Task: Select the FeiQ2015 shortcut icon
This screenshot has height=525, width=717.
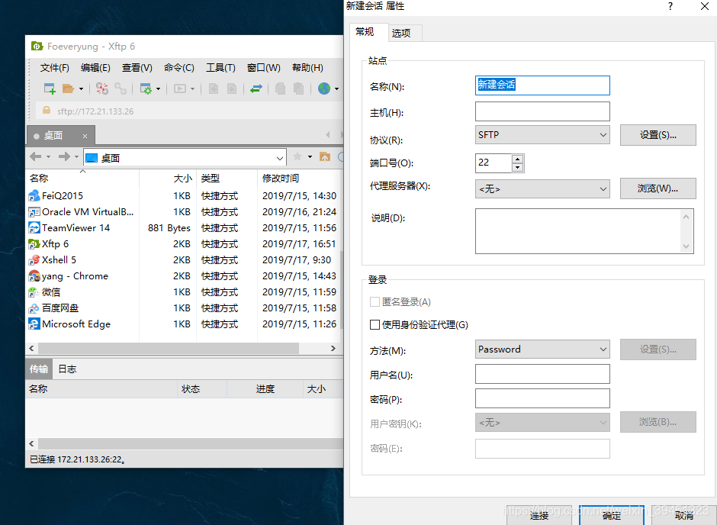Action: coord(34,196)
